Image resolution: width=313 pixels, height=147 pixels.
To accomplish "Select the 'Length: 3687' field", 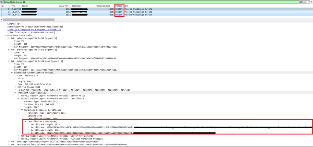I will (31, 107).
